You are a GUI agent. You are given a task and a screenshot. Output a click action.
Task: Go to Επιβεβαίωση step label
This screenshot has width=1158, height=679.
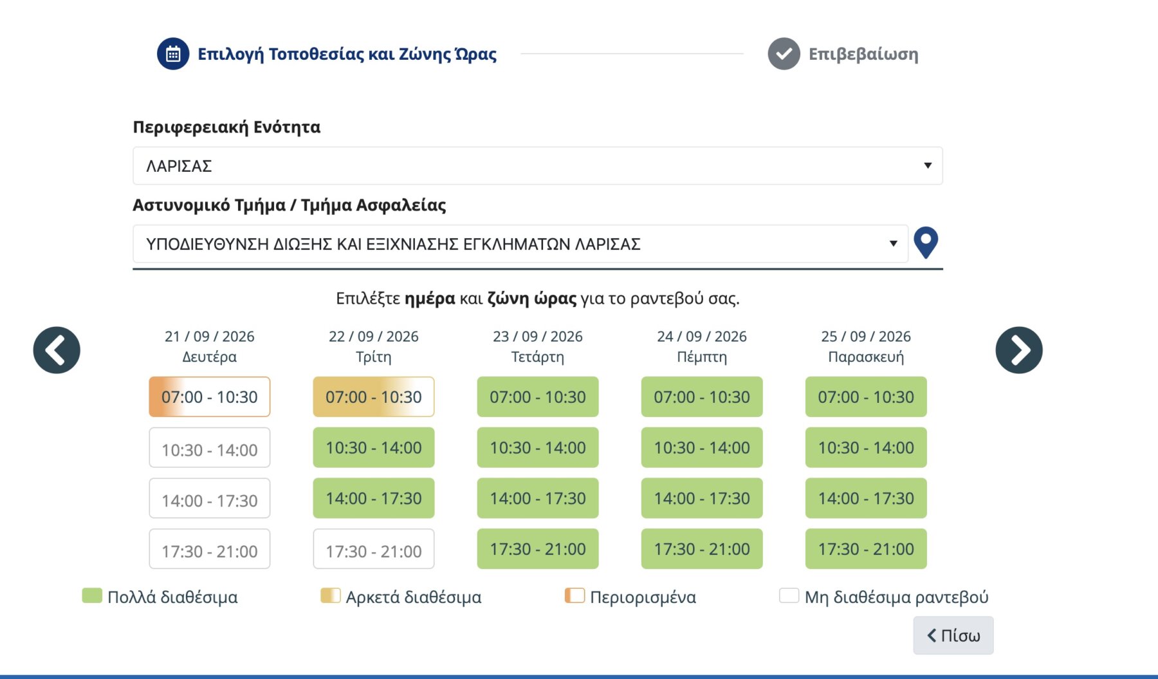pyautogui.click(x=863, y=54)
